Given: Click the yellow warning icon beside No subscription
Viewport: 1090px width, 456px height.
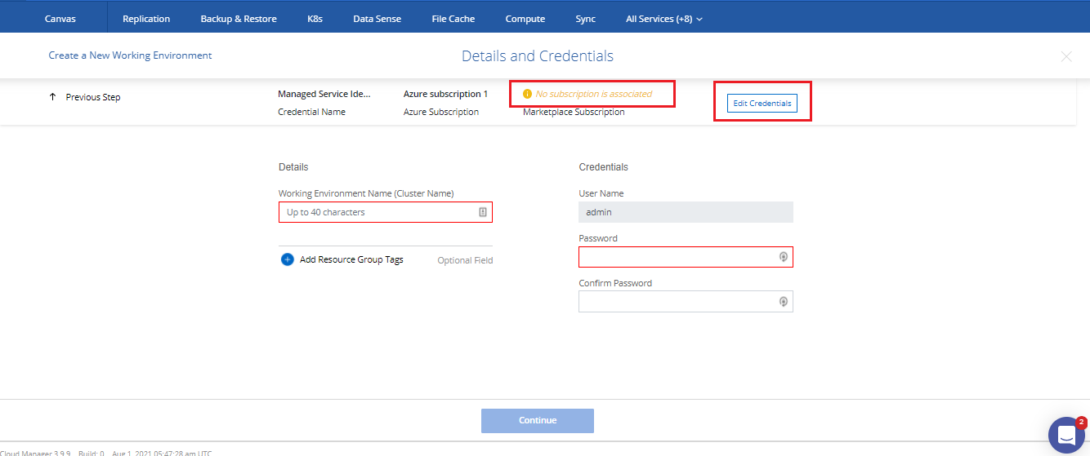Looking at the screenshot, I should click(527, 94).
